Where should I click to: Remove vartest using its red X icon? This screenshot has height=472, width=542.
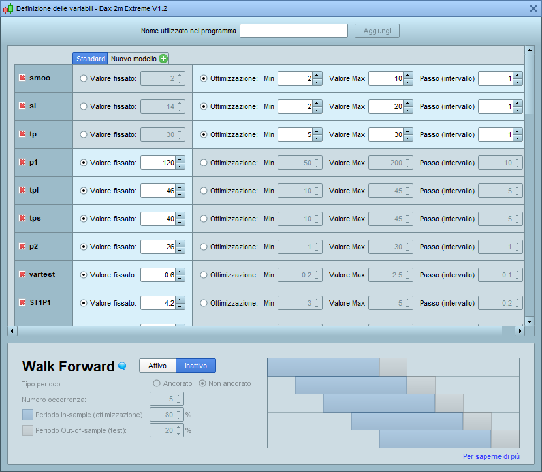22,274
